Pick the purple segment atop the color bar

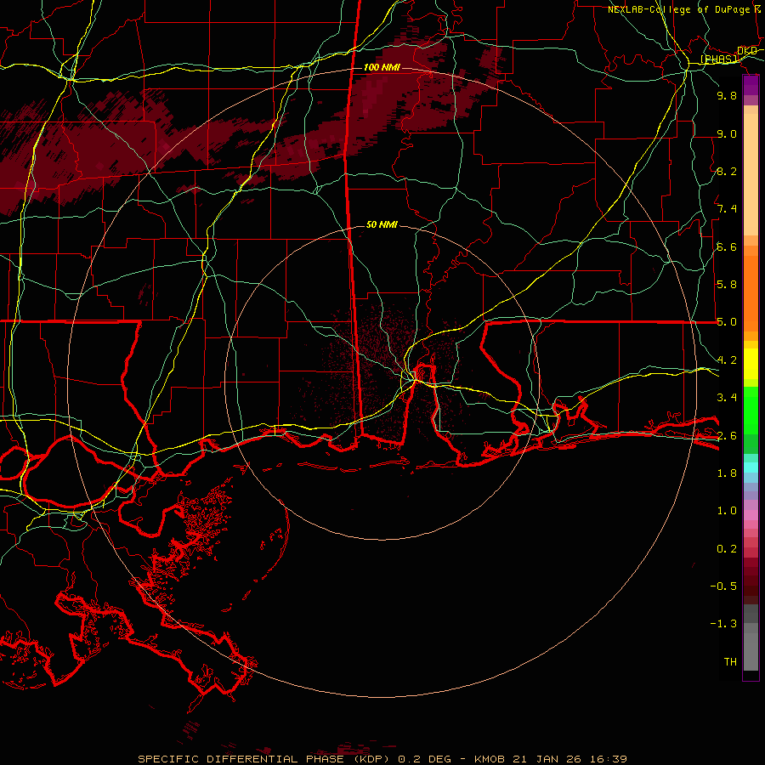point(751,85)
